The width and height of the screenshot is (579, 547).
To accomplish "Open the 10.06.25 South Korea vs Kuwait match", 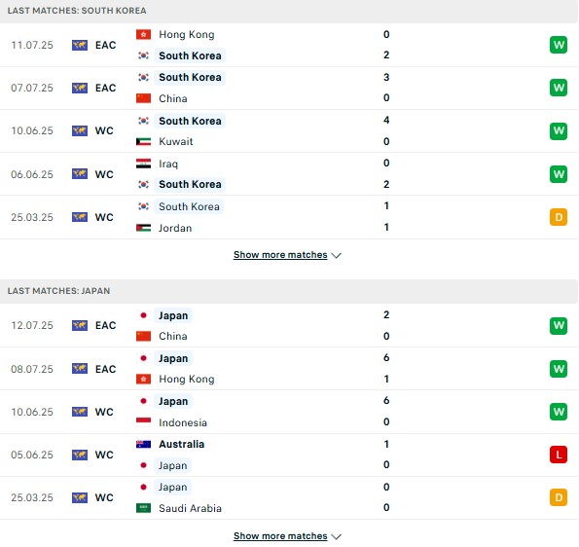I will [x=289, y=131].
